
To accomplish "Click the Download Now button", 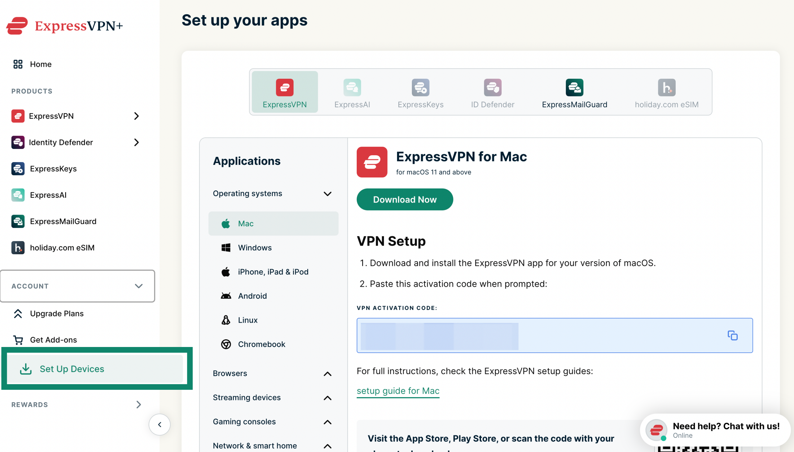I will click(x=404, y=199).
